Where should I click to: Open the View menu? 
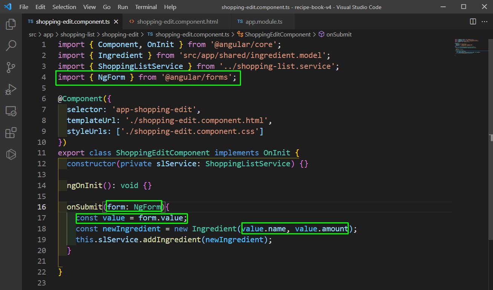(90, 7)
